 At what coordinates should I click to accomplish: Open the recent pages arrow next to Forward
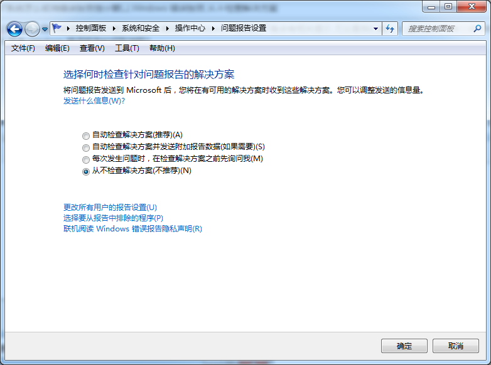click(x=45, y=29)
